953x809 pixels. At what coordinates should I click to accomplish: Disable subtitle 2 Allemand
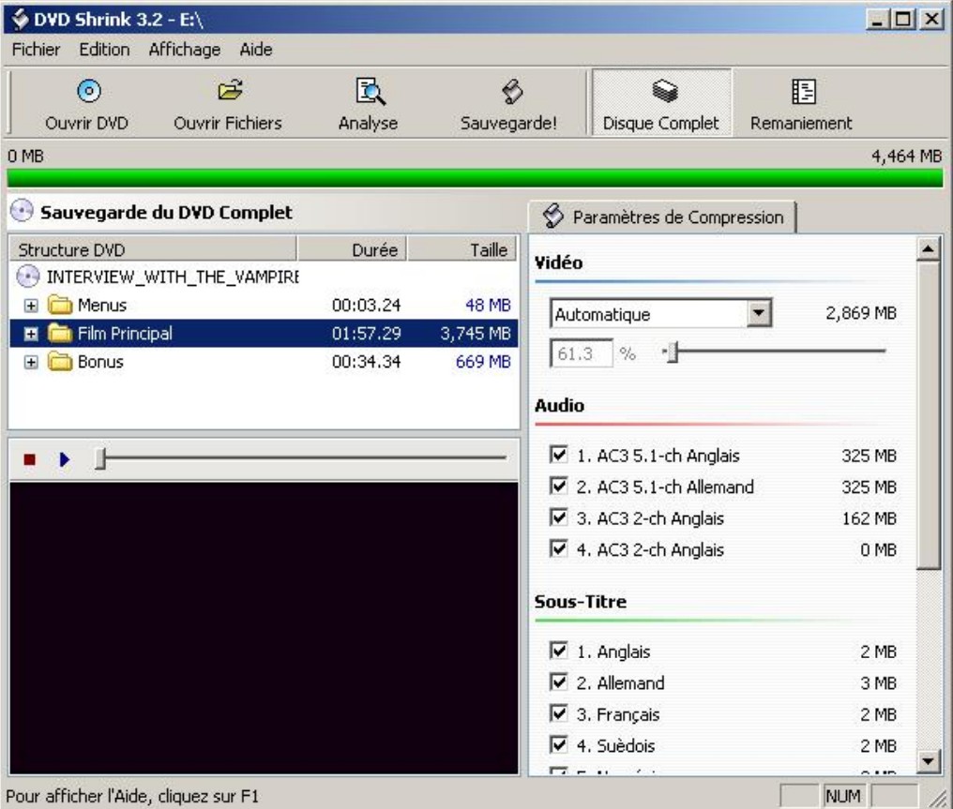(x=558, y=682)
